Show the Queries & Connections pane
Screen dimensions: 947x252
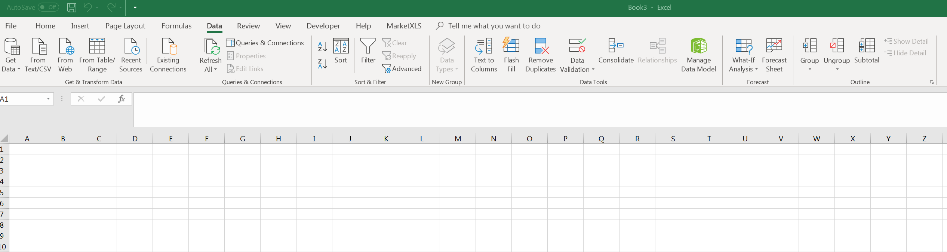point(265,43)
